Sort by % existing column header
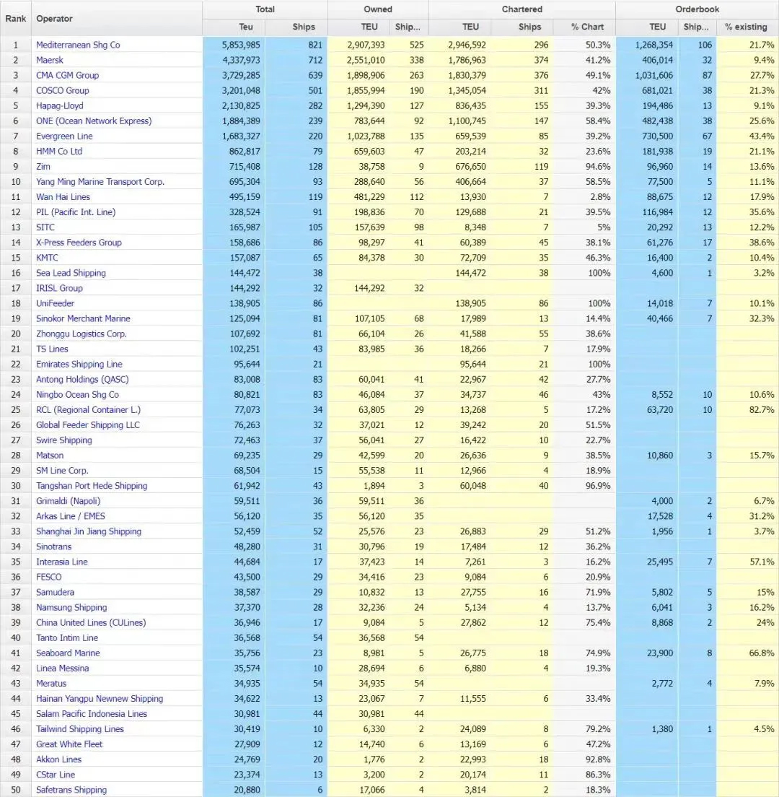 pyautogui.click(x=746, y=27)
